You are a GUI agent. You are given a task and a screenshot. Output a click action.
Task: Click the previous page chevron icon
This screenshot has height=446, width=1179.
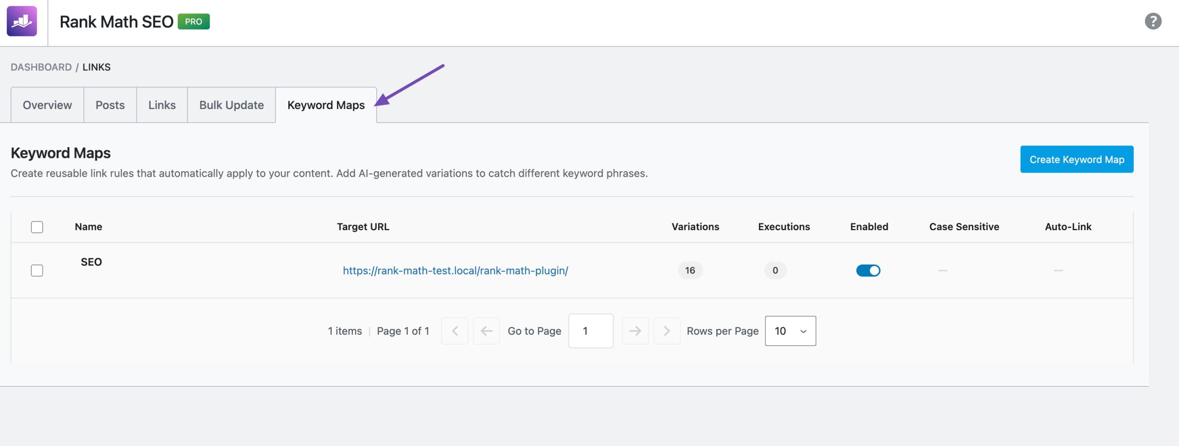[455, 330]
